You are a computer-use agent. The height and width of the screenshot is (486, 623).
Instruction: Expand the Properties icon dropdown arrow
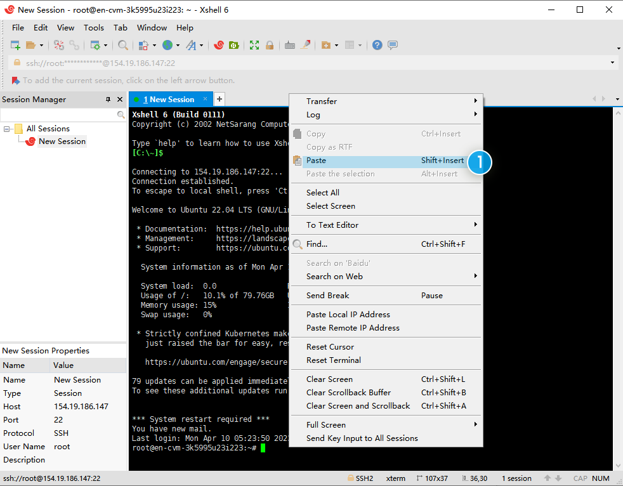point(106,46)
